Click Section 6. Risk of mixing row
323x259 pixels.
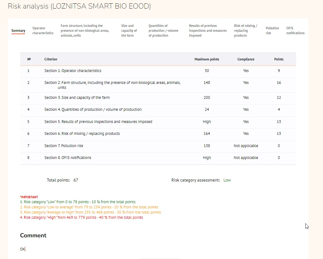tap(82, 134)
